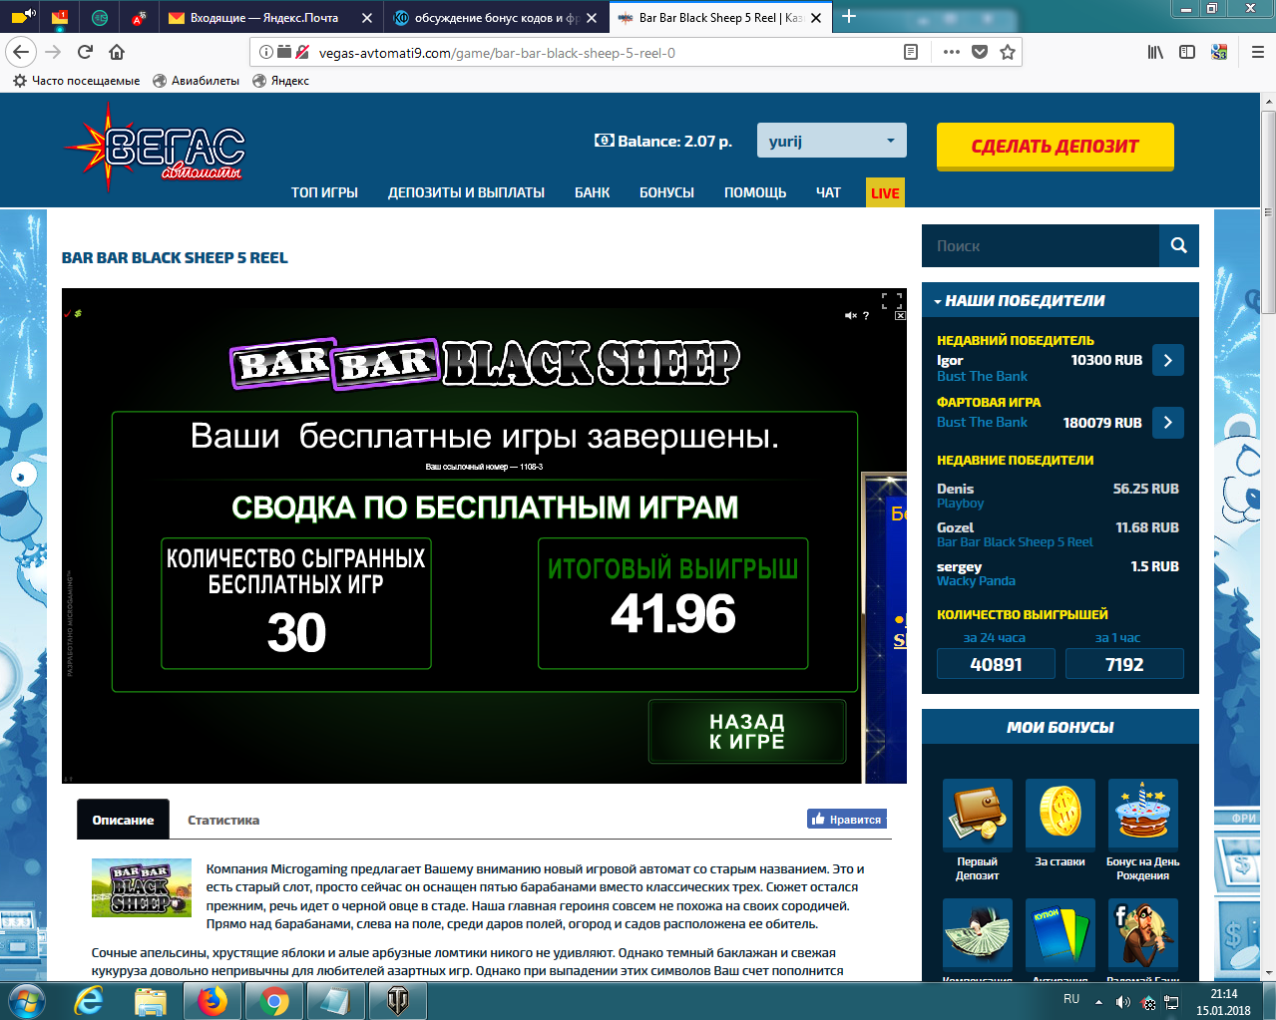Toggle game fullscreen icon
The width and height of the screenshot is (1276, 1020).
(x=891, y=299)
